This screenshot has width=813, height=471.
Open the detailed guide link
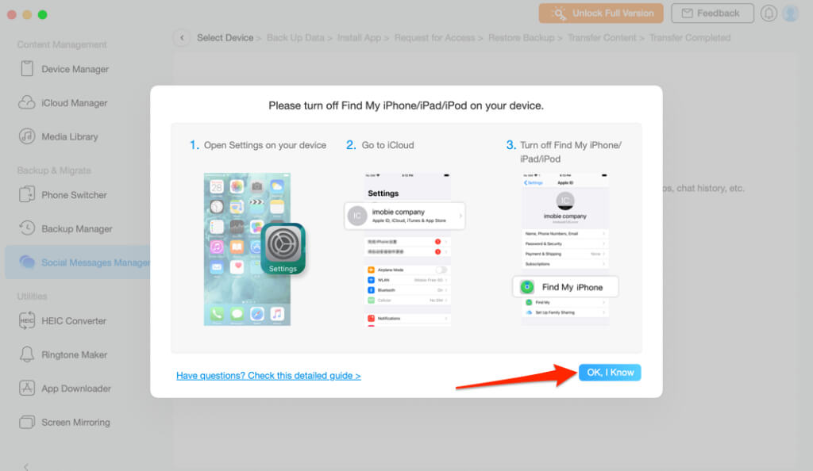pos(268,376)
